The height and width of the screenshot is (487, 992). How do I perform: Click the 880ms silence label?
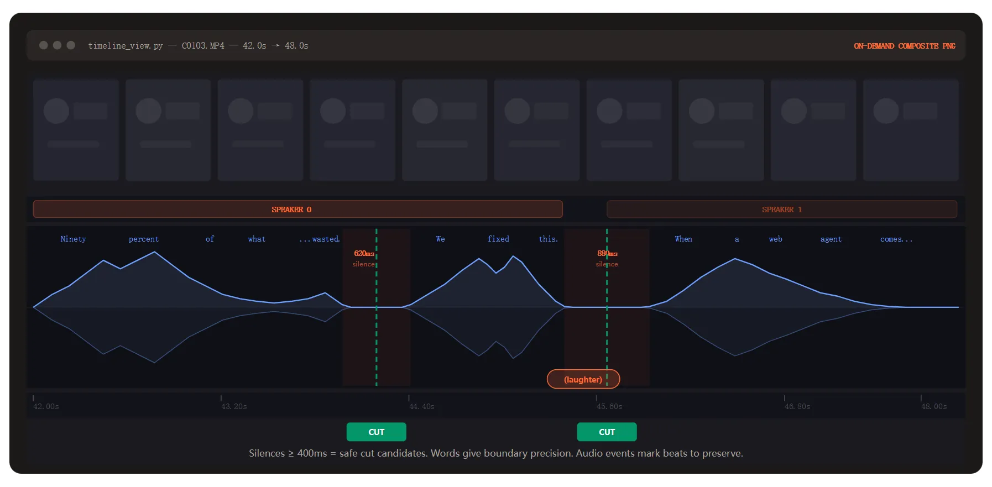click(x=607, y=258)
